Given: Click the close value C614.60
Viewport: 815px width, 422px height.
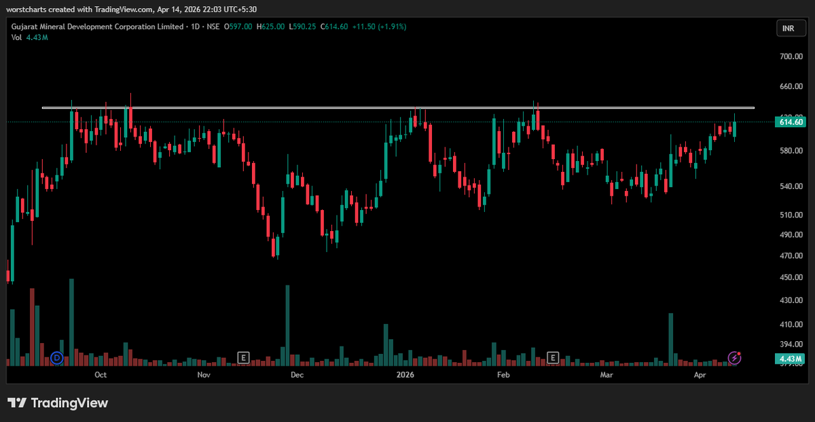Looking at the screenshot, I should point(336,27).
